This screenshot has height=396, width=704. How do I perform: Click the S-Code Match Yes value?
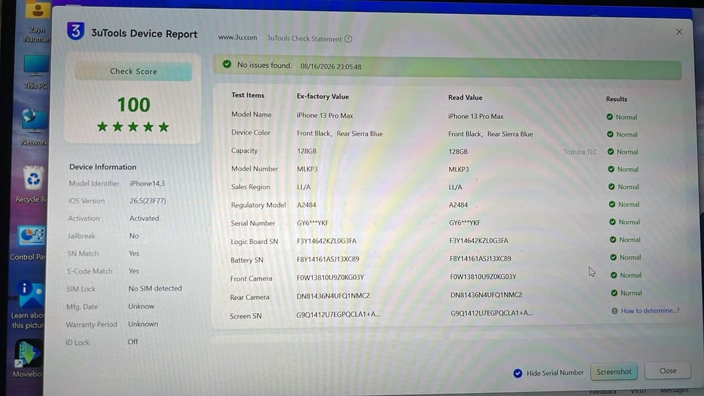point(134,271)
